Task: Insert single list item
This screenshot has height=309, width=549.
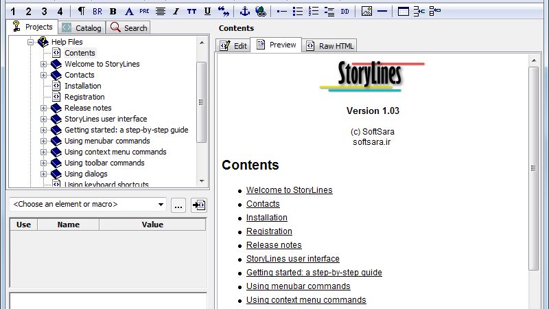Action: (x=282, y=12)
